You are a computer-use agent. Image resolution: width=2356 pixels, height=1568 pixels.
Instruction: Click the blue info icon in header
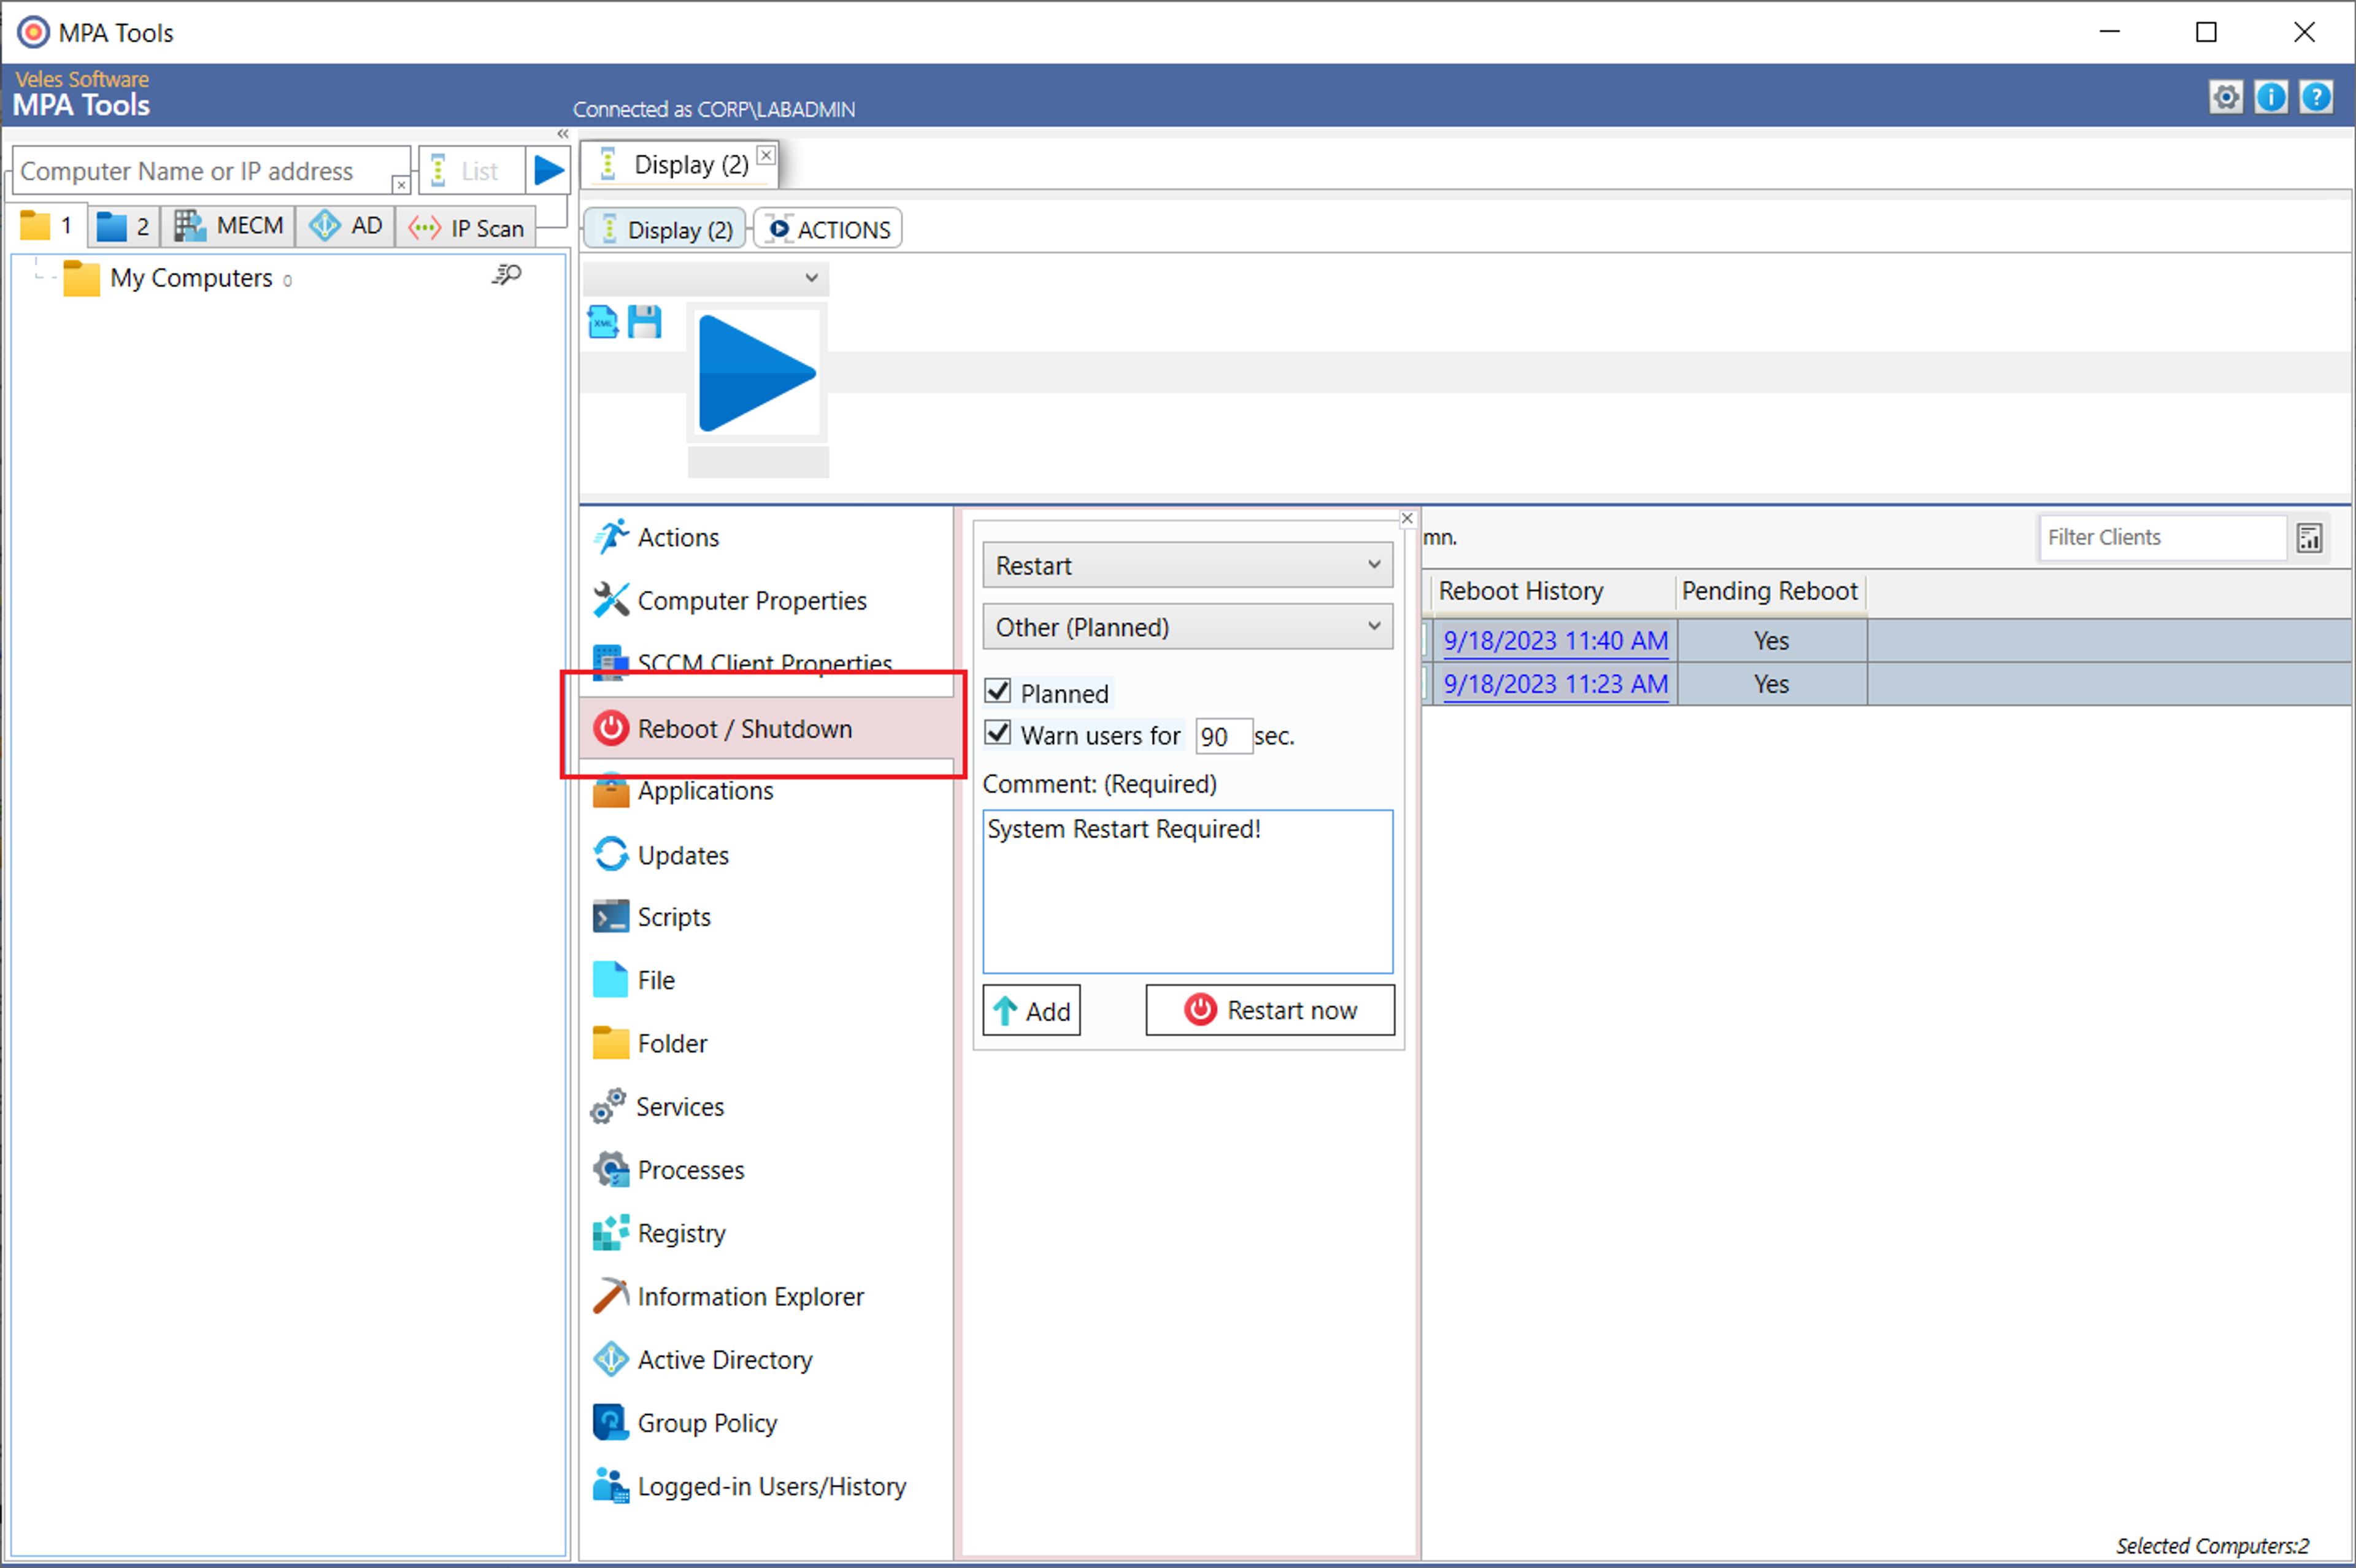pos(2271,98)
